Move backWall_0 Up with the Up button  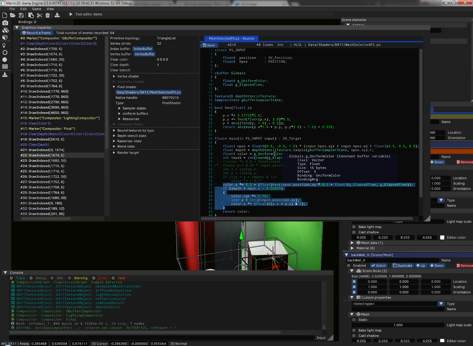(x=421, y=266)
